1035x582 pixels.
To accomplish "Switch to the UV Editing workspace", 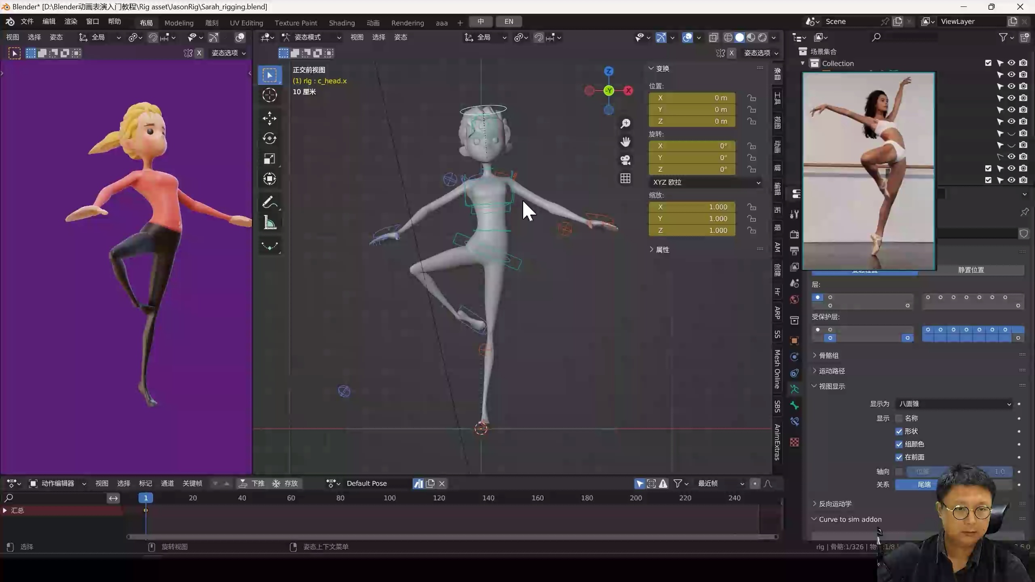I will coord(247,23).
